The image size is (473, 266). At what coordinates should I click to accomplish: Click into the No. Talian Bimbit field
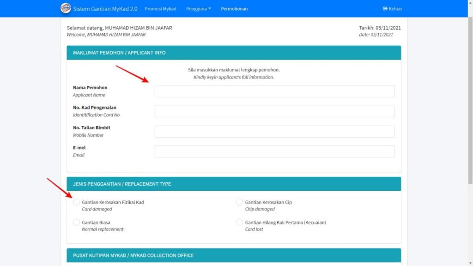point(274,132)
